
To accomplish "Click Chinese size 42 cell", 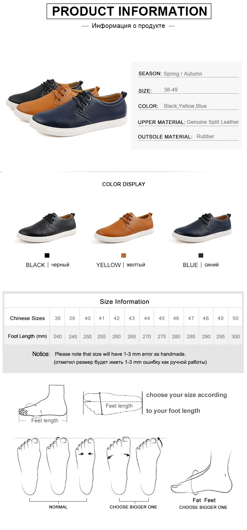I will (x=117, y=318).
